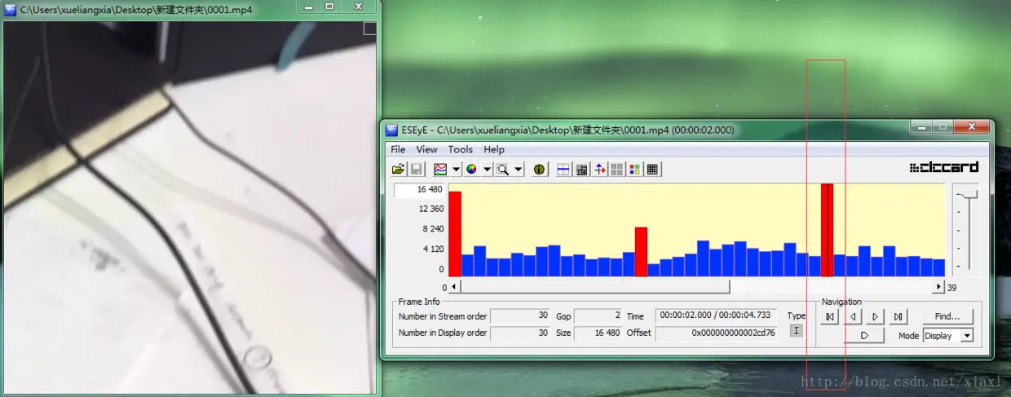Select the highlighted red bar at frame 30

(827, 231)
